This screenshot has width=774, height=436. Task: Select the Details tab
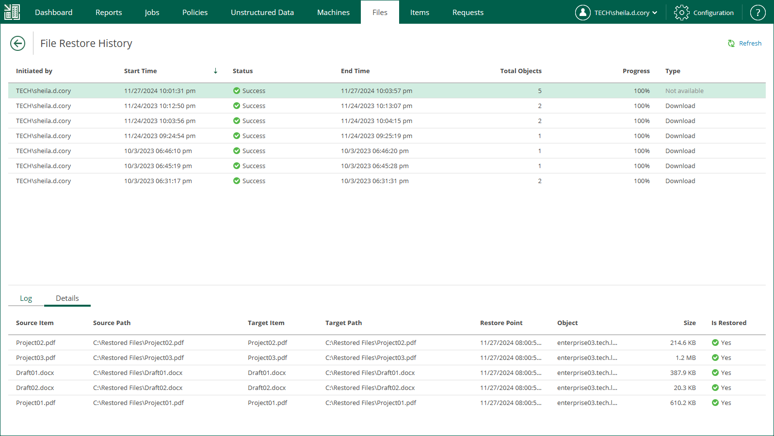(67, 298)
